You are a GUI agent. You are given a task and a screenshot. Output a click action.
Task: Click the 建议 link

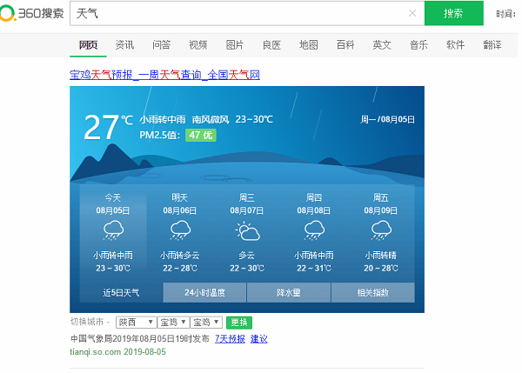click(258, 339)
